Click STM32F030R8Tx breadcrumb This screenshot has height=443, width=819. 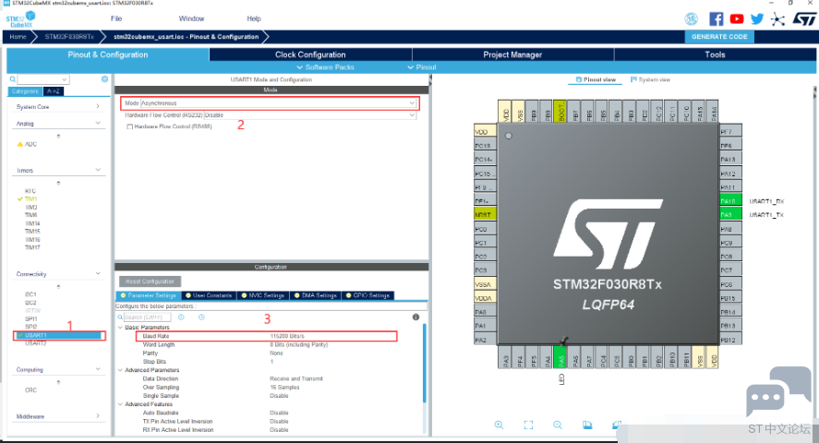click(69, 37)
